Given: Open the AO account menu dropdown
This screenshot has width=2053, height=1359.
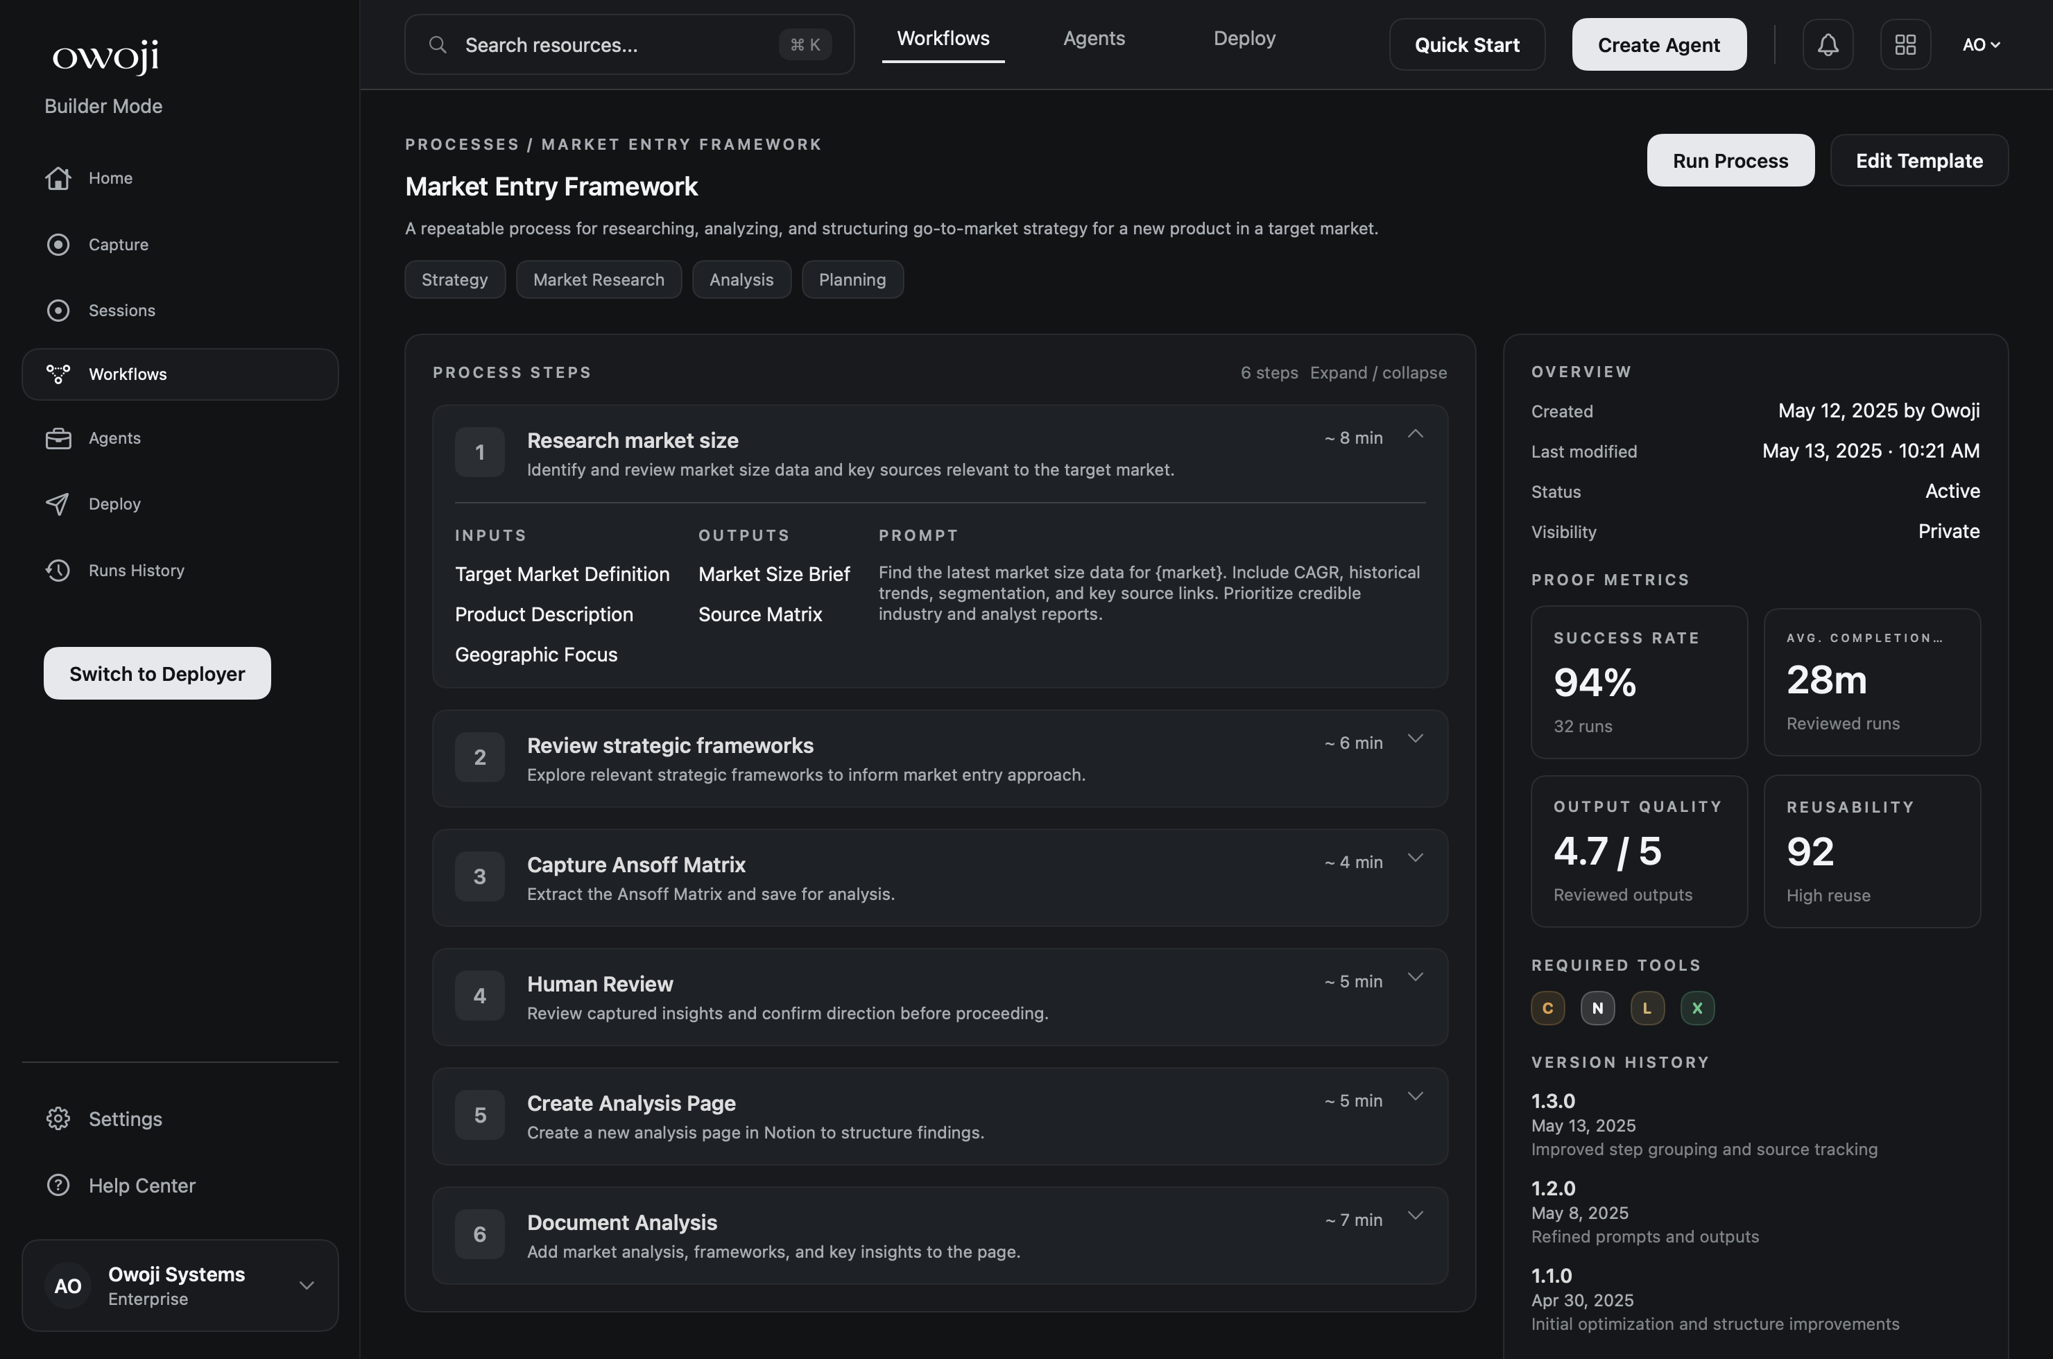Looking at the screenshot, I should point(1980,44).
